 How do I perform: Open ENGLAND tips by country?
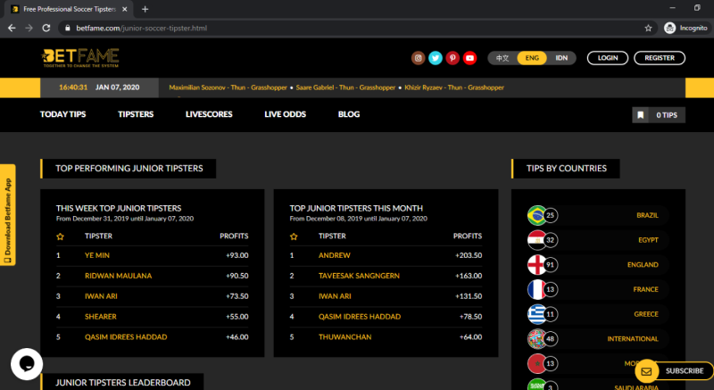[x=643, y=264]
